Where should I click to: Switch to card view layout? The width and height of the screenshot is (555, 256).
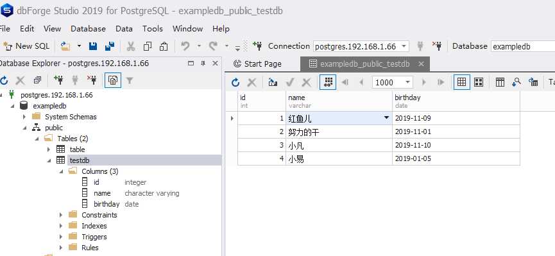[x=479, y=83]
